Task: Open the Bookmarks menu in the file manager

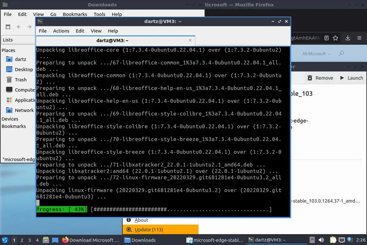Action: coord(75,14)
